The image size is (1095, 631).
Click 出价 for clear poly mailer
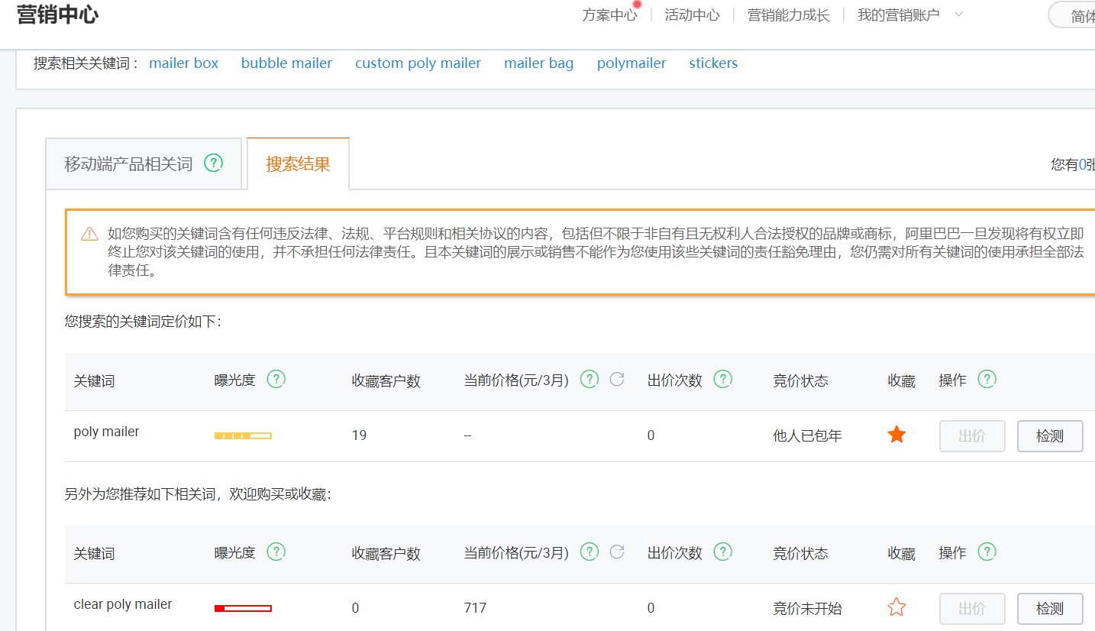[x=972, y=608]
